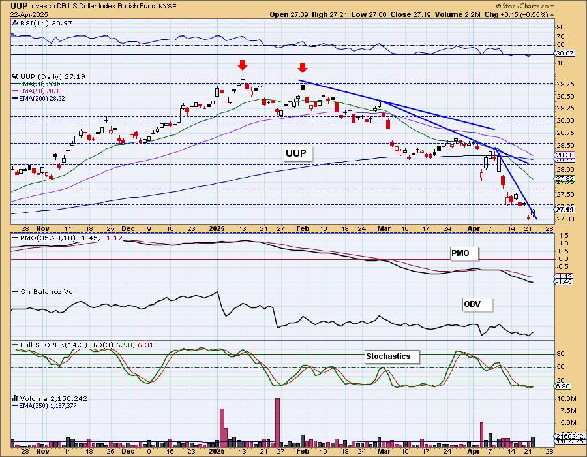Click the tallest volume bar near Jan 27

pyautogui.click(x=277, y=423)
